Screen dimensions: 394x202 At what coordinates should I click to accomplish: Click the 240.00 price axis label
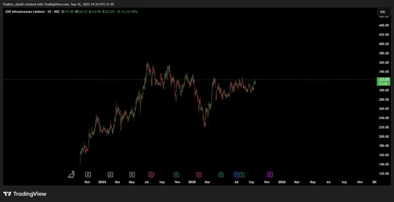coord(384,118)
